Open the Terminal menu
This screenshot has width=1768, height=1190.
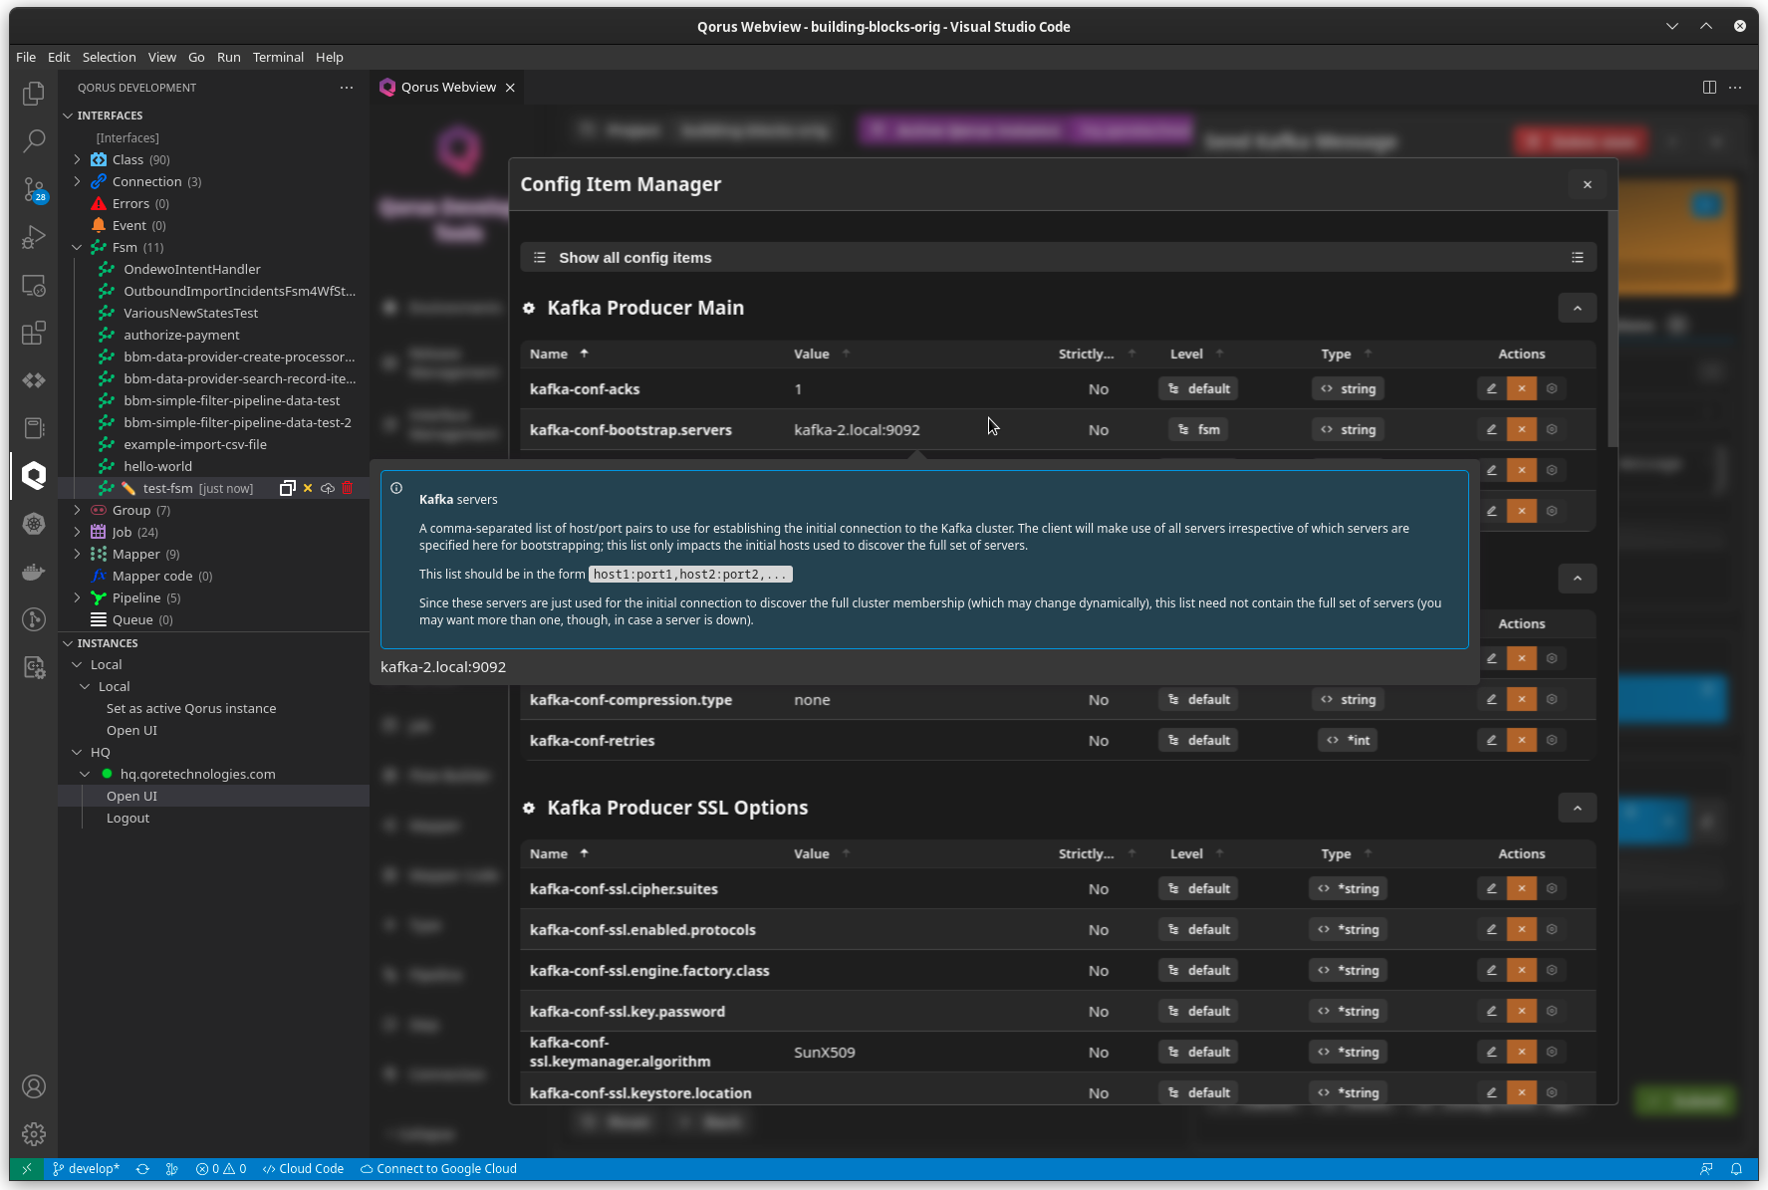tap(278, 57)
